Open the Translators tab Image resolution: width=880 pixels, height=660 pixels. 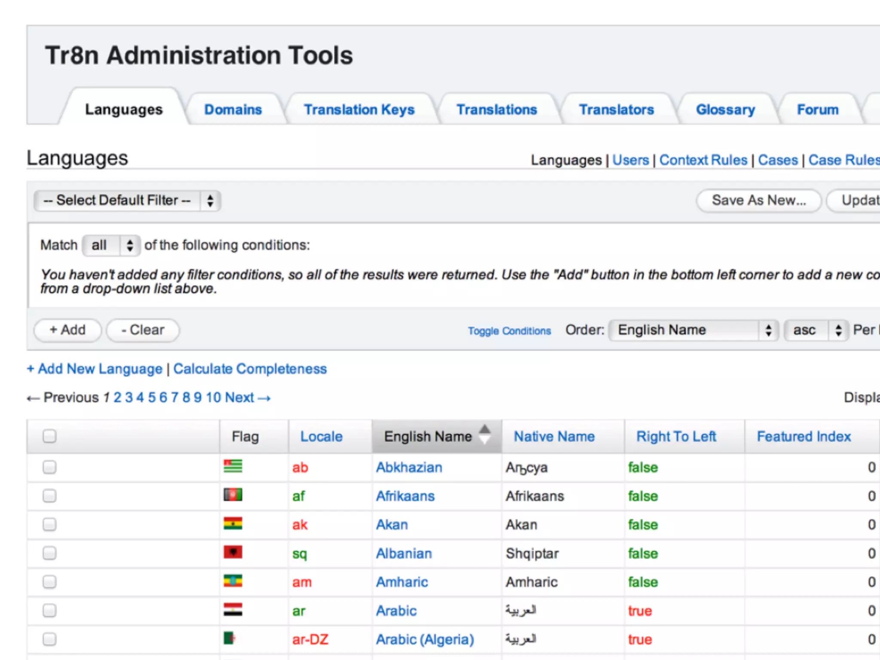617,110
